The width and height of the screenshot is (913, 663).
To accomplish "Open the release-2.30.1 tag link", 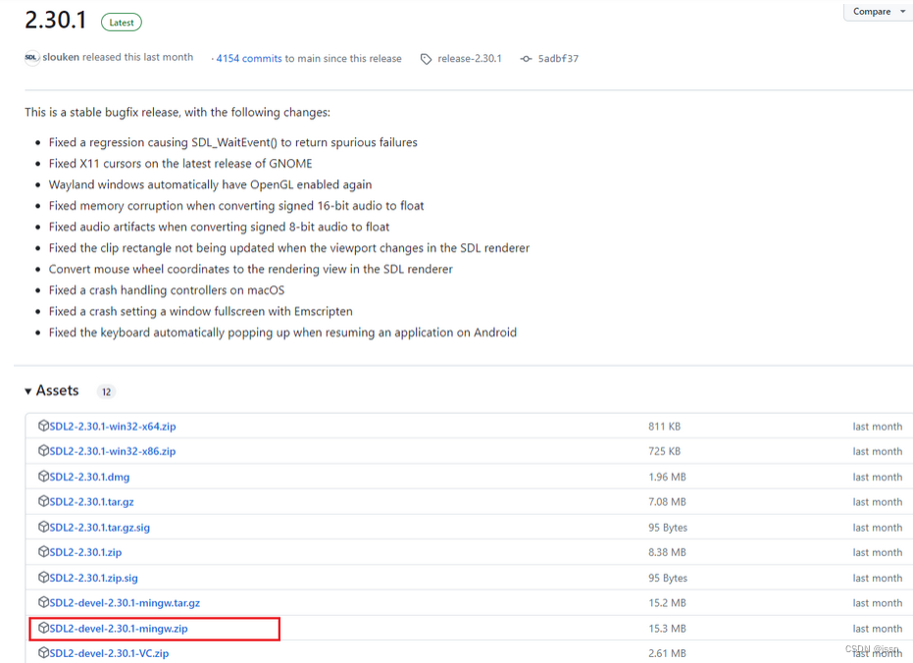I will click(x=470, y=58).
